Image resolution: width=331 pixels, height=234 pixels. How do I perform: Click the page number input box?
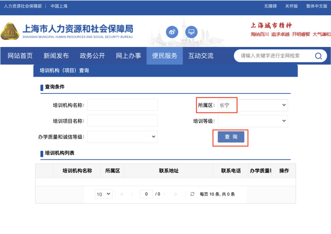coord(146,194)
